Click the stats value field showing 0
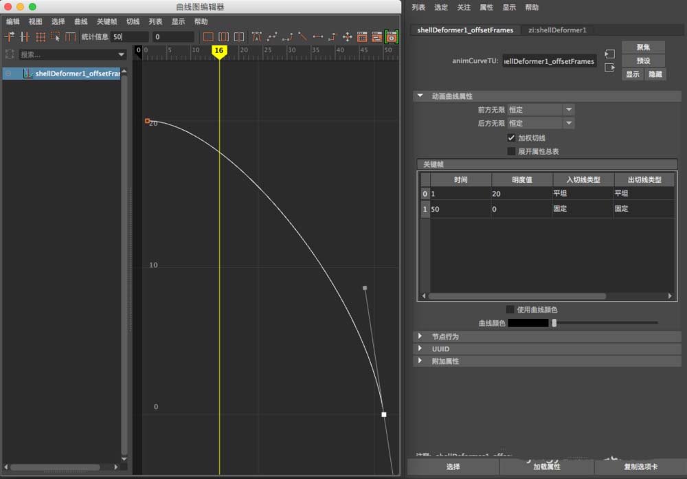 pyautogui.click(x=174, y=37)
